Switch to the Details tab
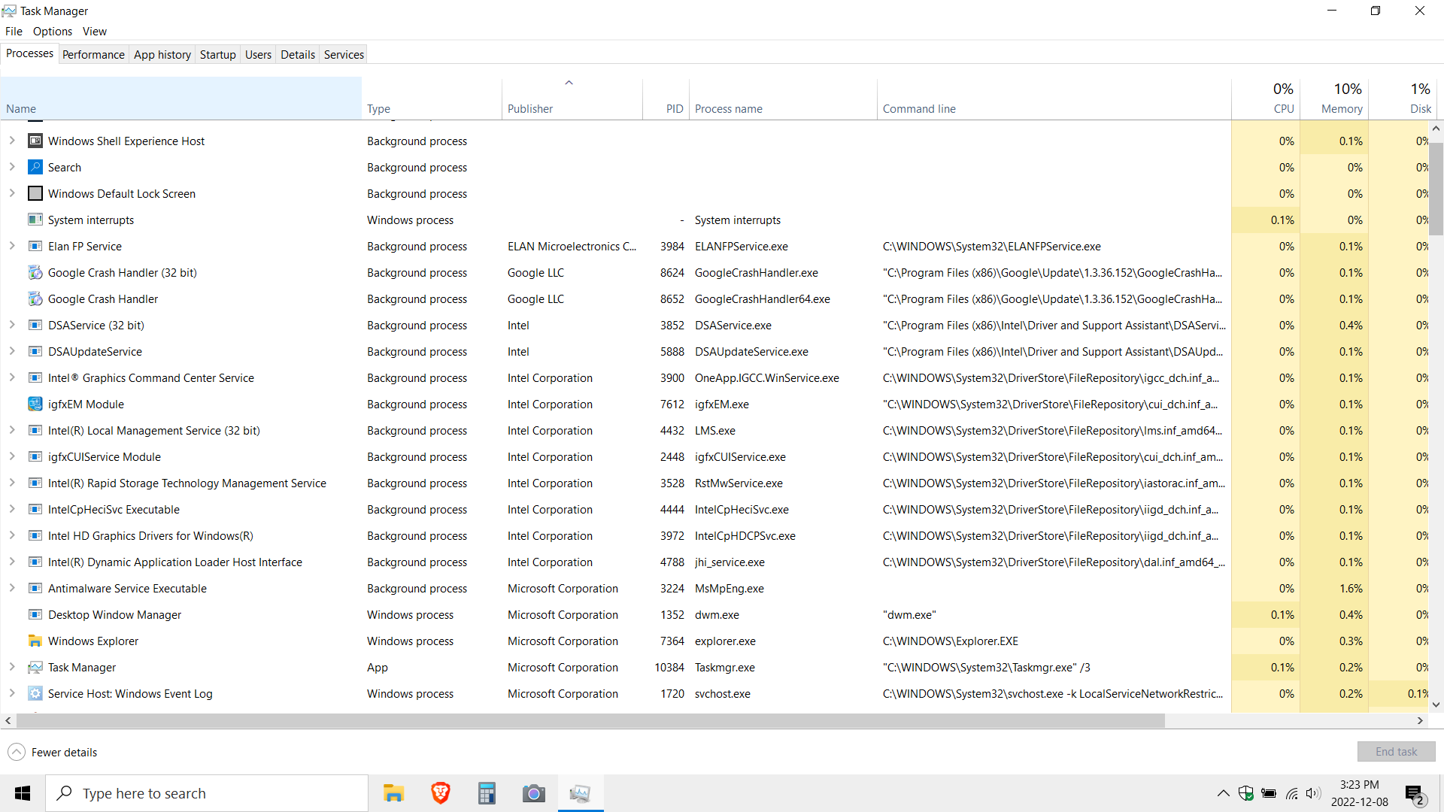Viewport: 1444px width, 812px height. 298,54
